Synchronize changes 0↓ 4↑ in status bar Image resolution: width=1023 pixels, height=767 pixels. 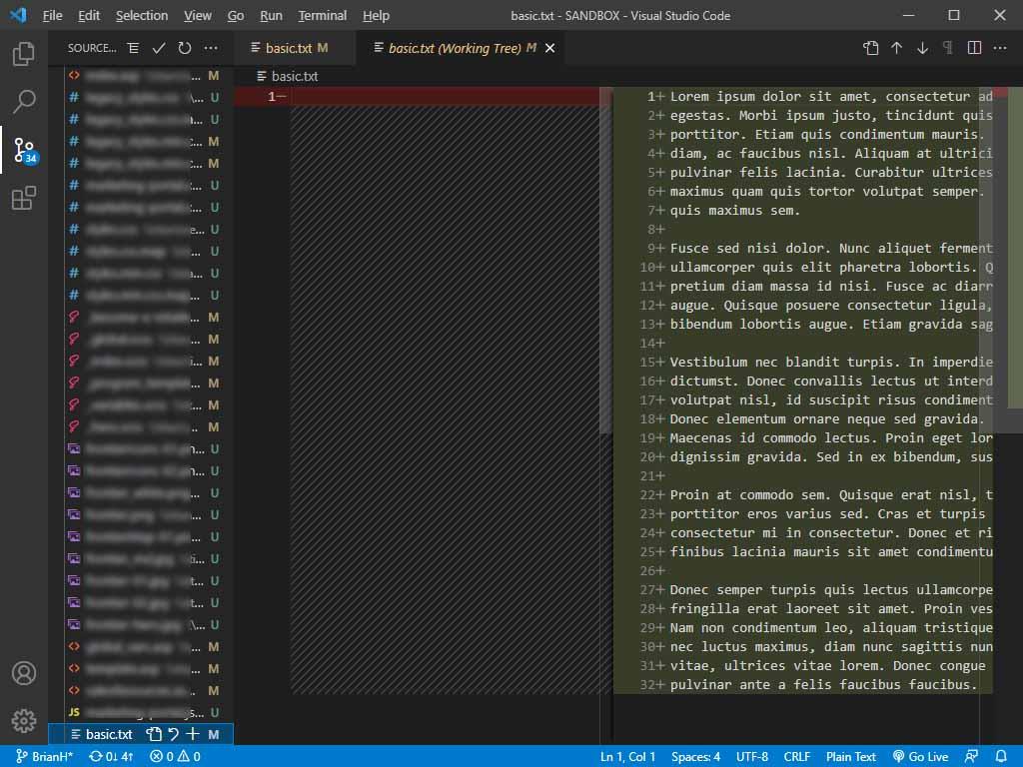(x=111, y=757)
